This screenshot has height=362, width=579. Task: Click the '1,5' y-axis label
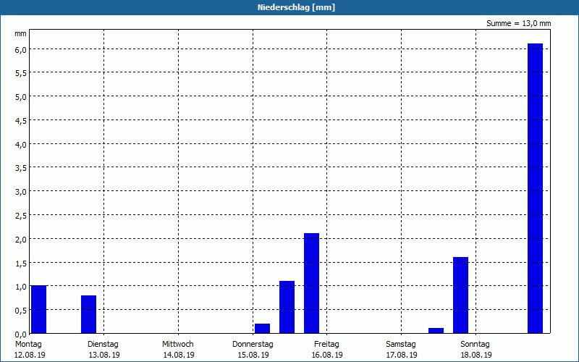coord(21,263)
